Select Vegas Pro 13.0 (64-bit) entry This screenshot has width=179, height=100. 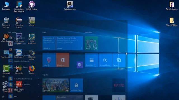[24, 61]
